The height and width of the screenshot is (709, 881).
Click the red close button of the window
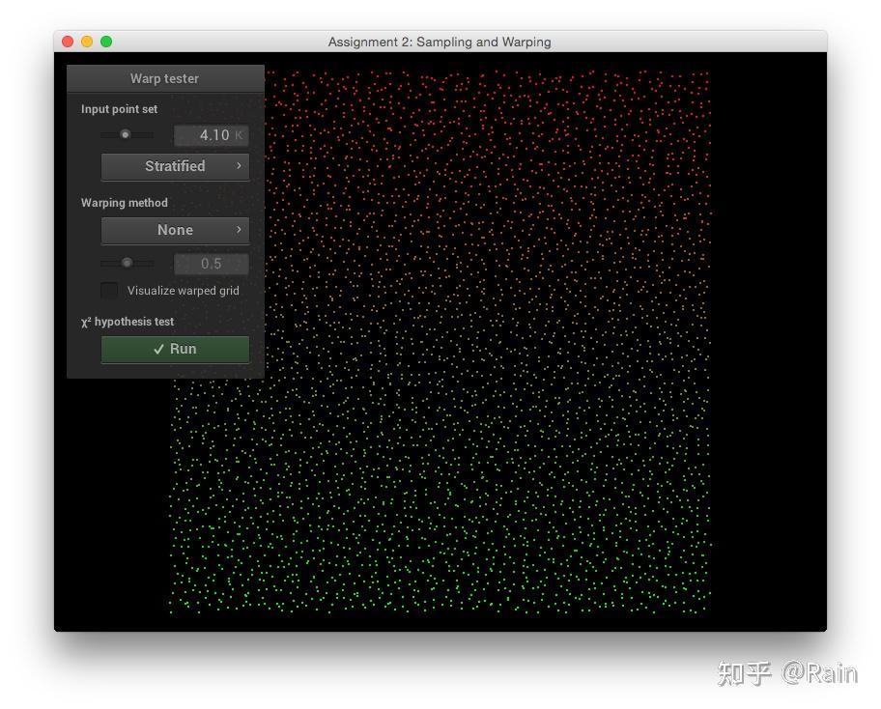point(66,42)
